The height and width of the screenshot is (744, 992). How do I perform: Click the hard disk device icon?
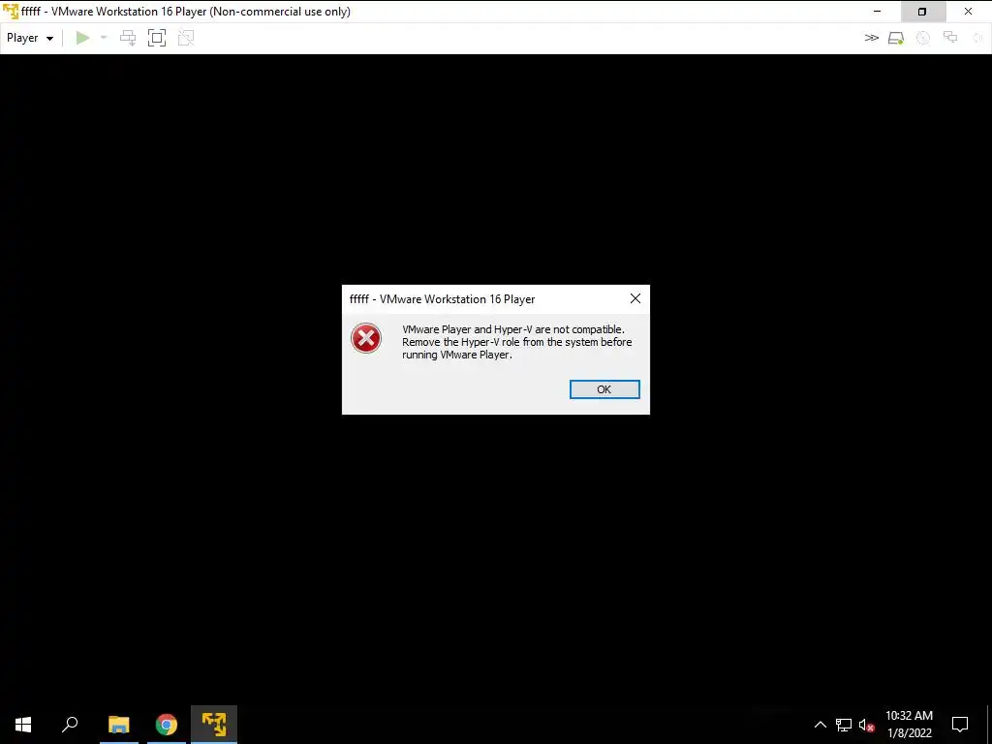(x=896, y=38)
